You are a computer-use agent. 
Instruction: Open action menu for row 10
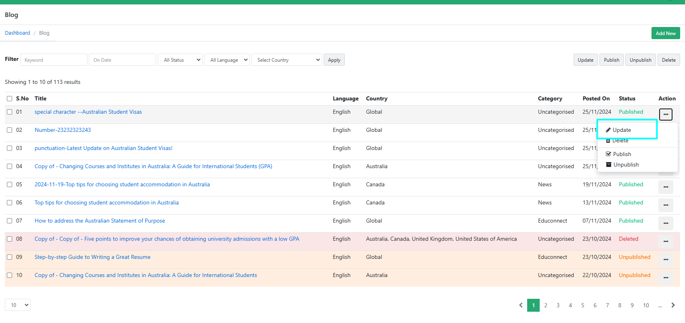coord(666,278)
